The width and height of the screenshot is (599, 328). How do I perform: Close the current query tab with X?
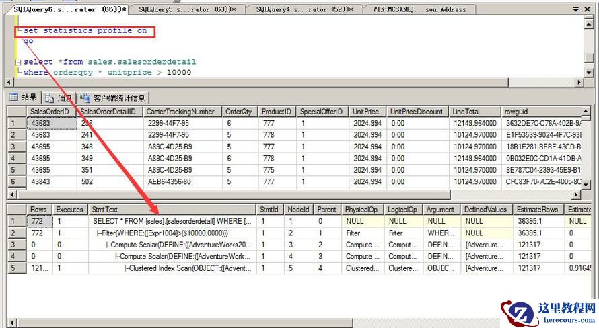coord(587,9)
